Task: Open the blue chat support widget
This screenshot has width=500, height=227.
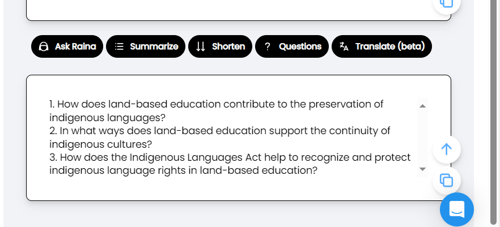Action: 457,209
